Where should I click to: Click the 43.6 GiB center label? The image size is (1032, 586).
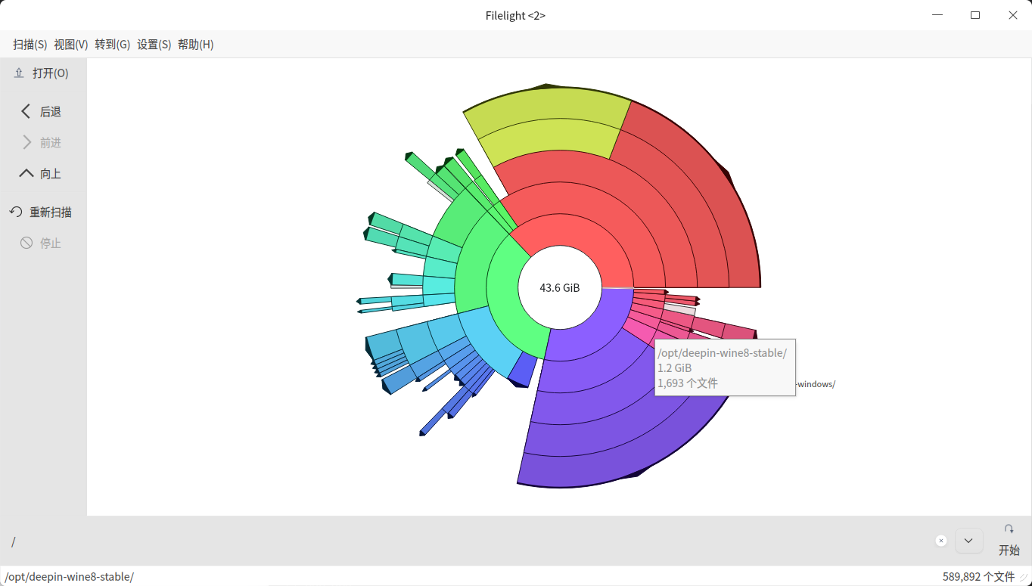pyautogui.click(x=560, y=288)
